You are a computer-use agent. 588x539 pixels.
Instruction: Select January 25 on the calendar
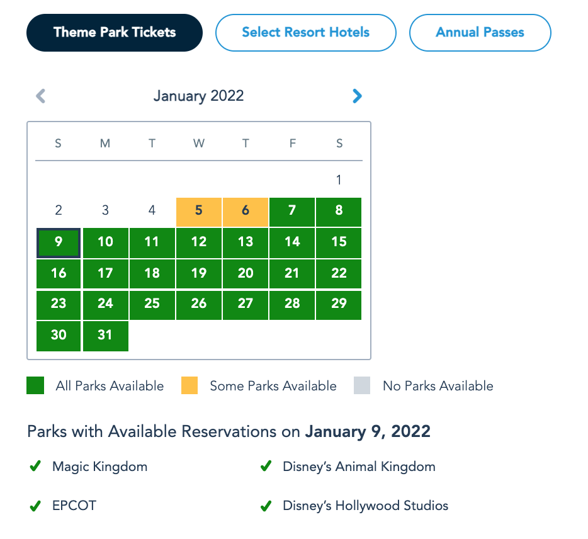coord(152,304)
